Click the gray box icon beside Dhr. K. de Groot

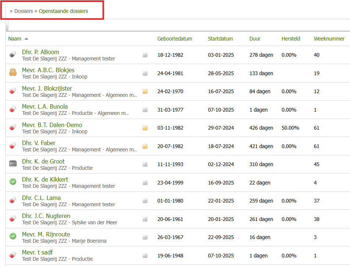click(13, 164)
